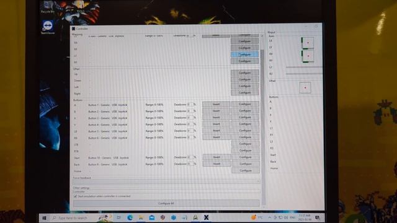
Task: Click Configure for the Button 5 row
Action: [245, 131]
